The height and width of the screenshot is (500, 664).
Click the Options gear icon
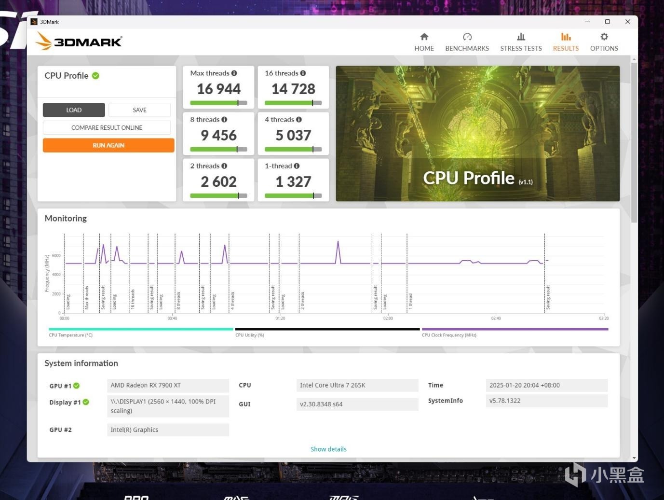coord(604,37)
